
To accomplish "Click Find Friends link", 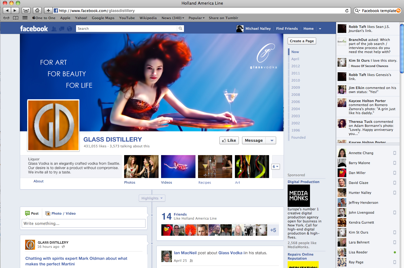I will [x=287, y=29].
